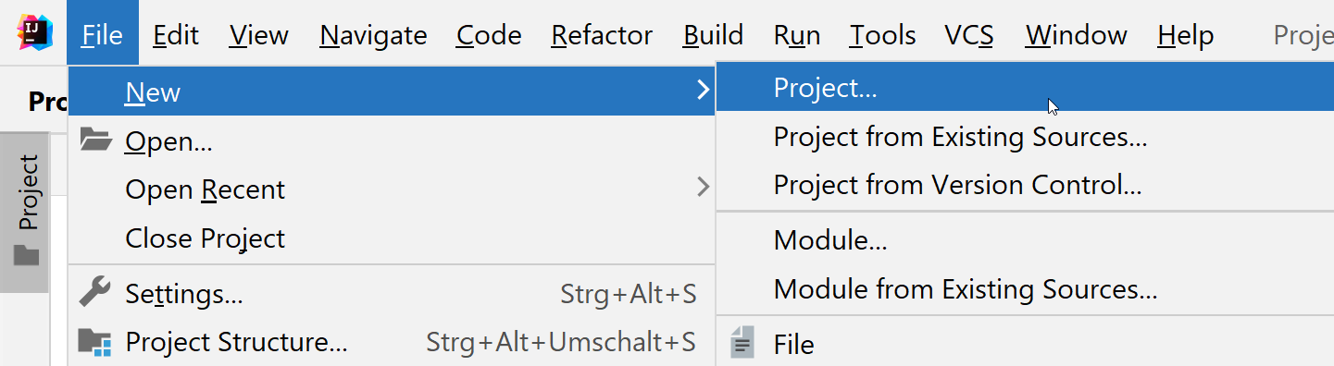Image resolution: width=1334 pixels, height=366 pixels.
Task: Click the folder icon on Project sidebar tab
Action: pyautogui.click(x=28, y=255)
